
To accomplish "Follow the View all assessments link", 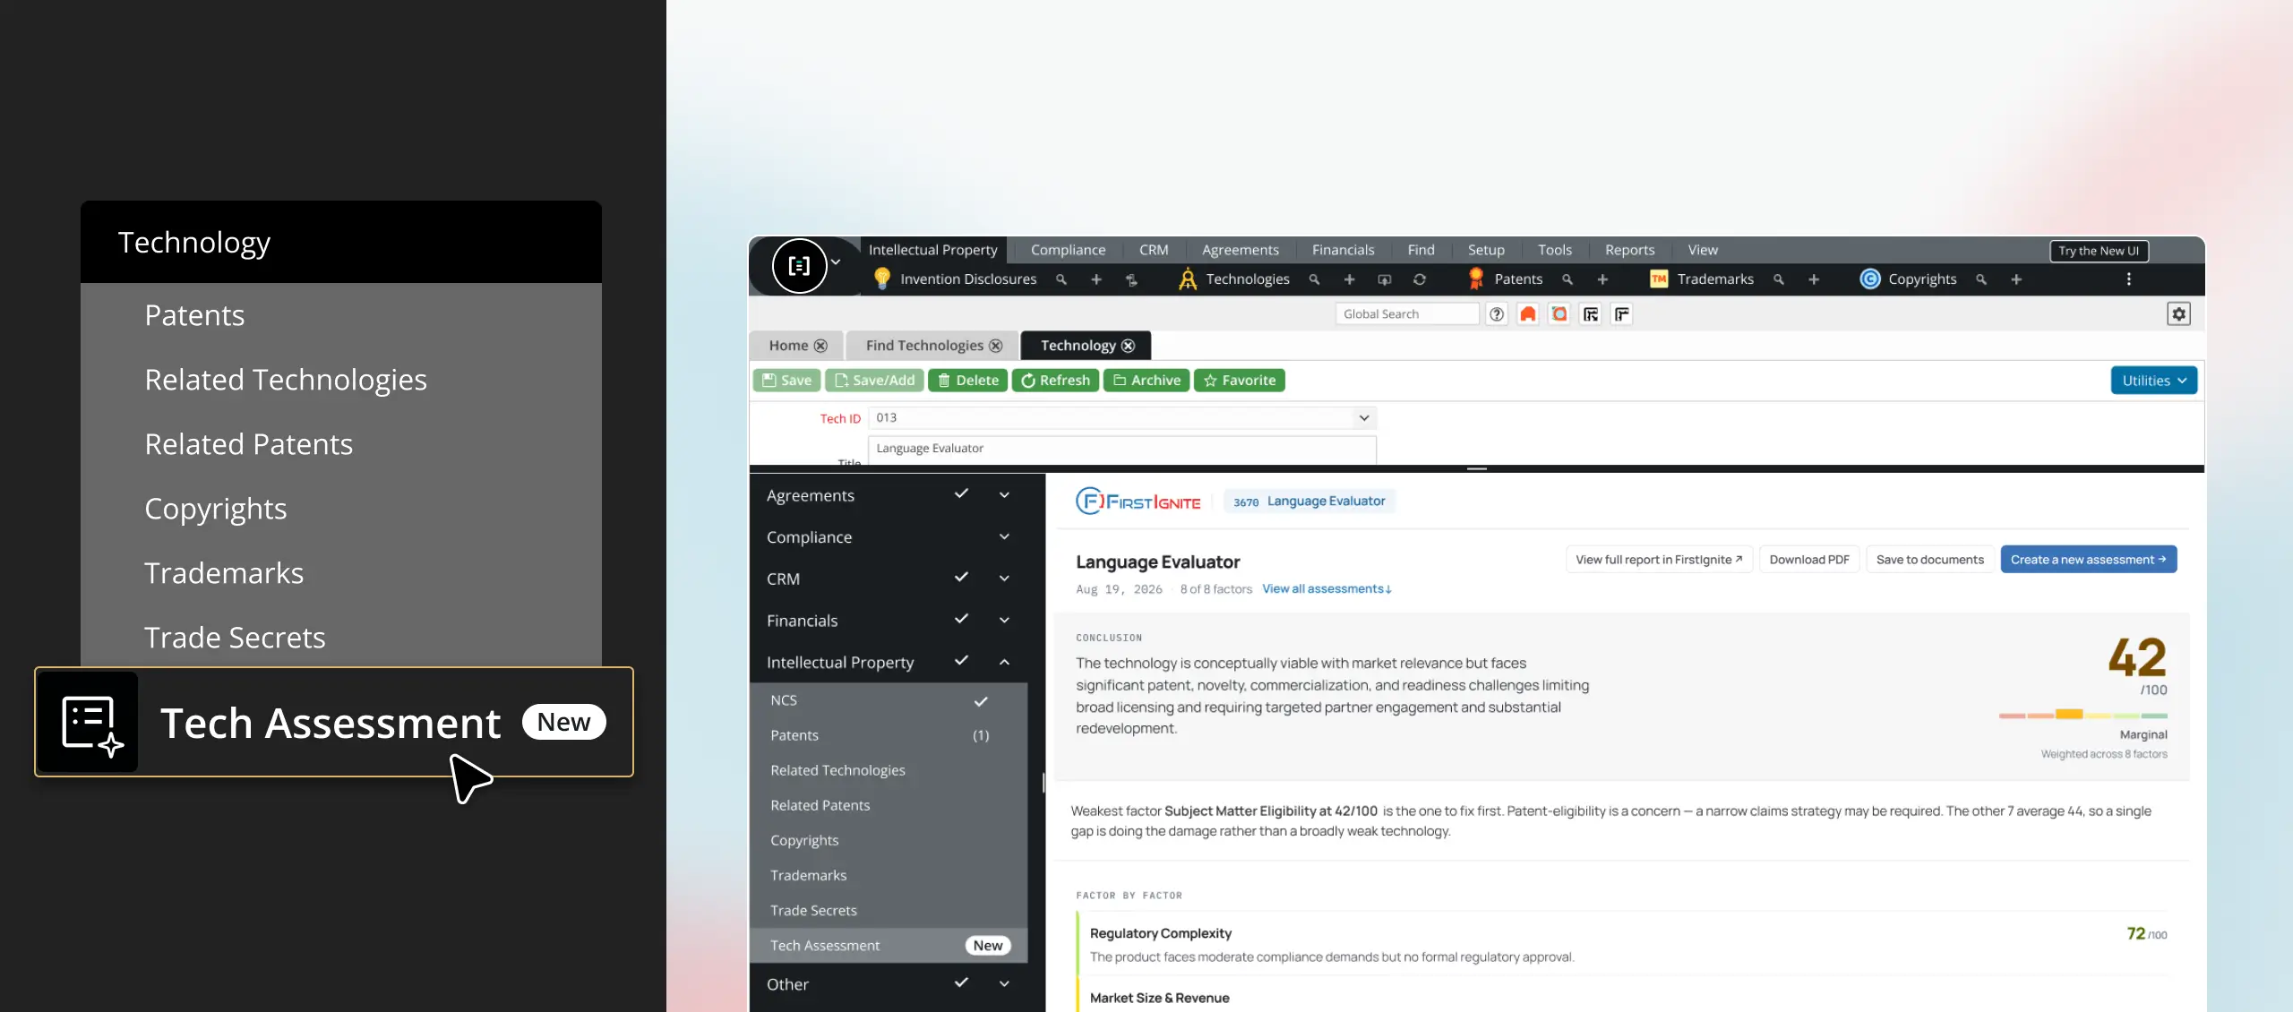I will tap(1327, 589).
